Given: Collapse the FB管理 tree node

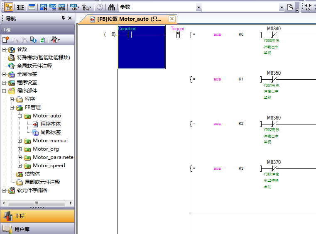Looking at the screenshot, I should [x=12, y=107].
